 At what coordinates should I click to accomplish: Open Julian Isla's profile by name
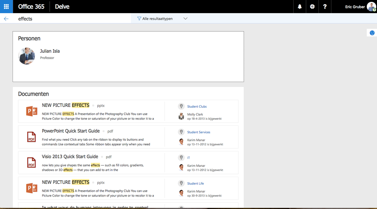click(50, 51)
